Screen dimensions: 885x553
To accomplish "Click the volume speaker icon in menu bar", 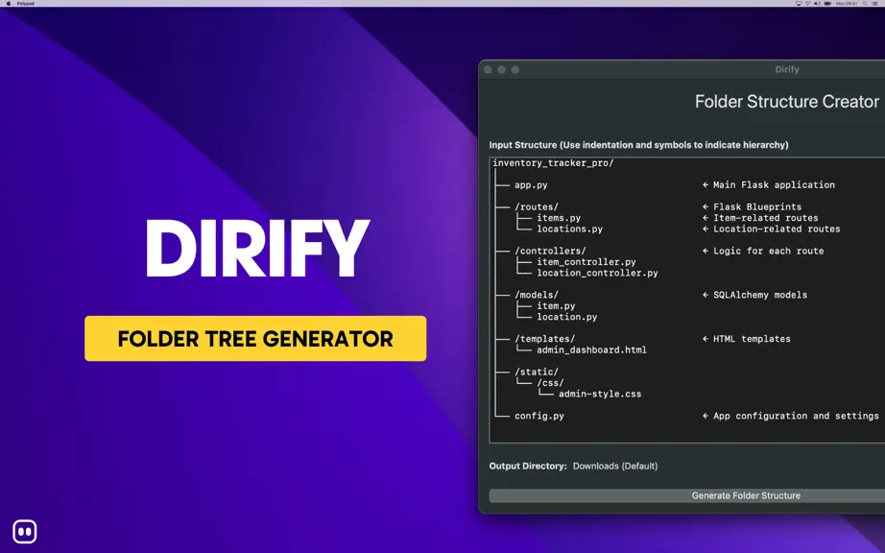I will point(817,4).
